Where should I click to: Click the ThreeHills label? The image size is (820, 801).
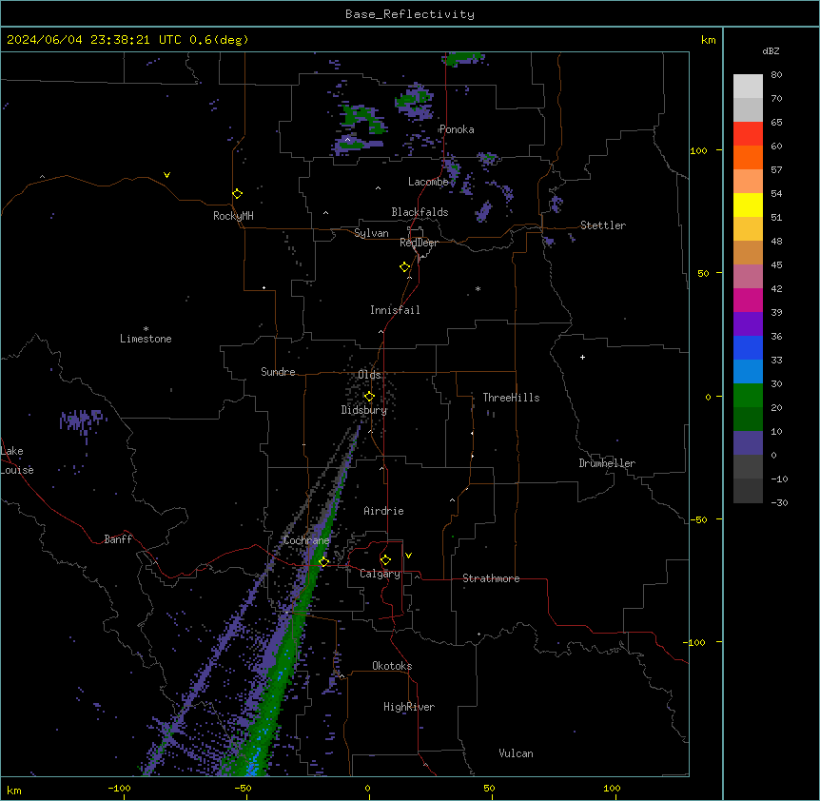pos(511,398)
